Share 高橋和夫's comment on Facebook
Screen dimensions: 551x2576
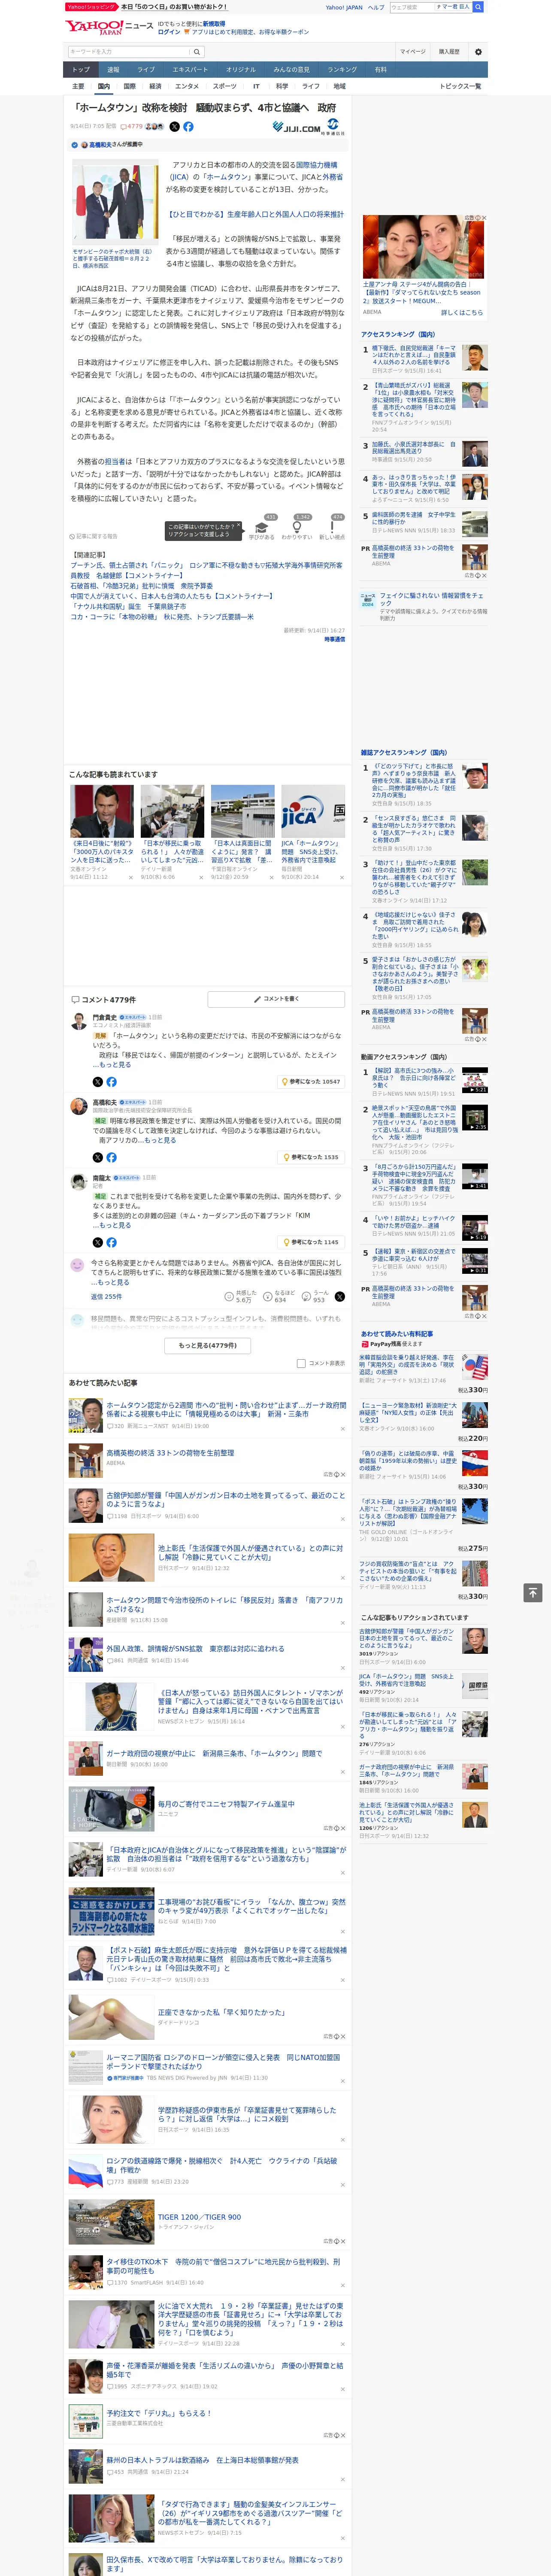click(111, 1157)
